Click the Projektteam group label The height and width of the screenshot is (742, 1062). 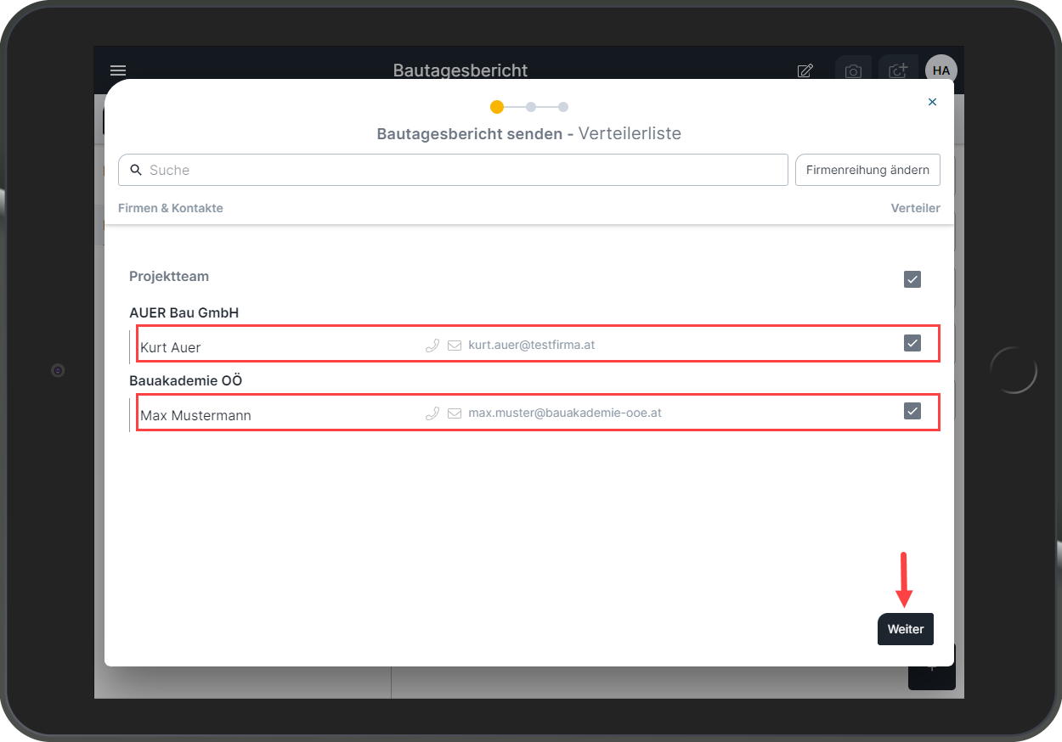point(169,277)
